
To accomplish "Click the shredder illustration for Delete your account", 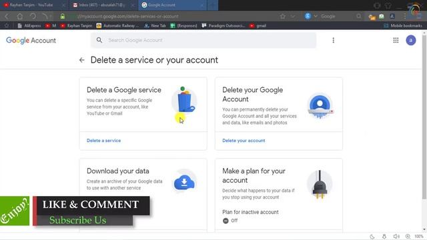I will tap(320, 106).
